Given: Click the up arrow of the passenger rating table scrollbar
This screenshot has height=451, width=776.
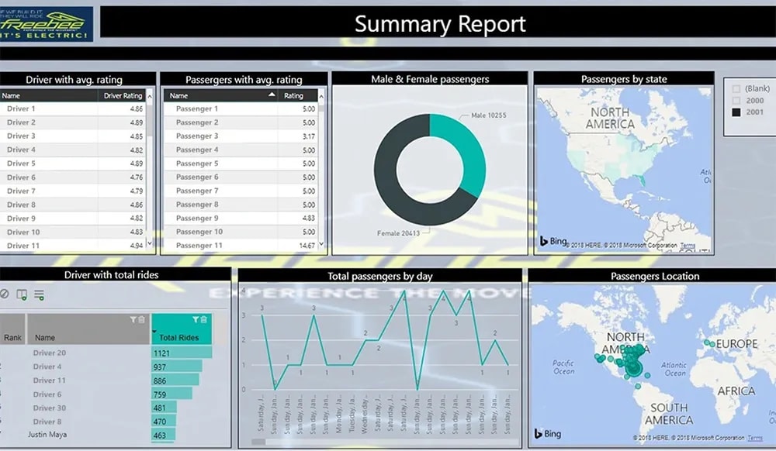Looking at the screenshot, I should click(x=321, y=96).
